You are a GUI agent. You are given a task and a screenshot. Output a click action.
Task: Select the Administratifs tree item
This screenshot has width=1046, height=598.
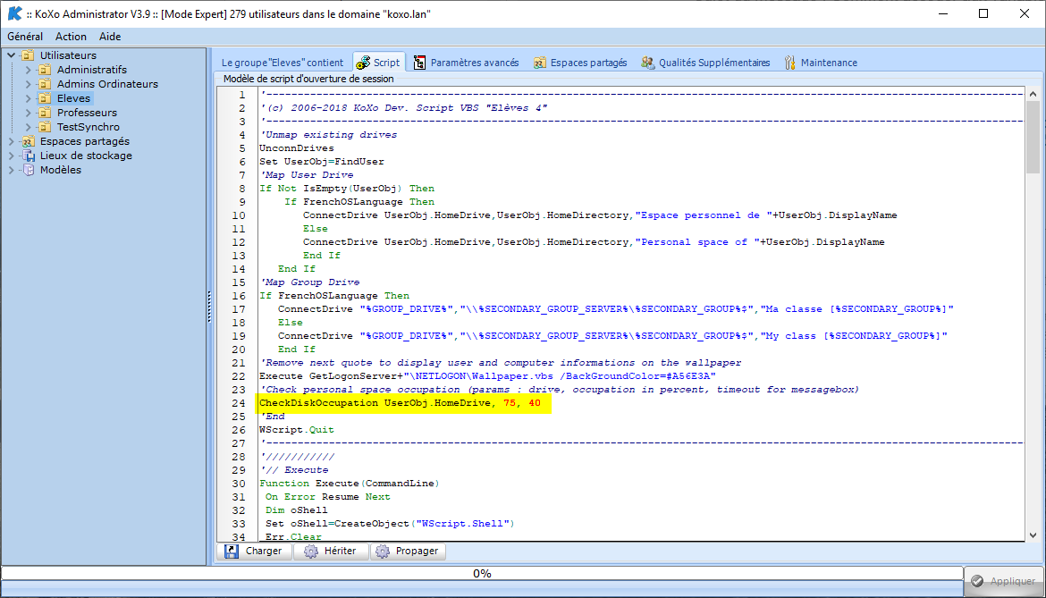pyautogui.click(x=91, y=70)
